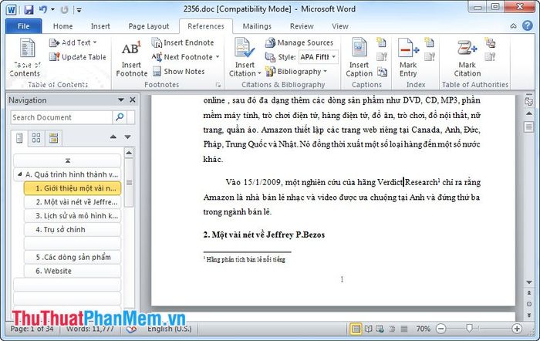Open the File tab

click(23, 26)
